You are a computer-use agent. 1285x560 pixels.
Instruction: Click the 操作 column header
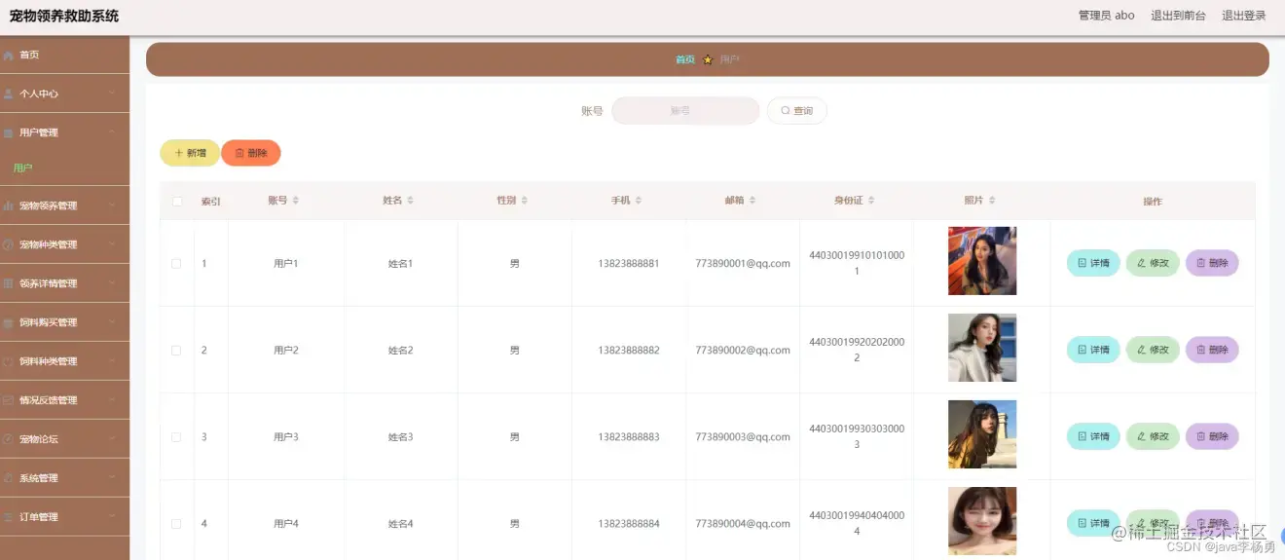(1153, 202)
